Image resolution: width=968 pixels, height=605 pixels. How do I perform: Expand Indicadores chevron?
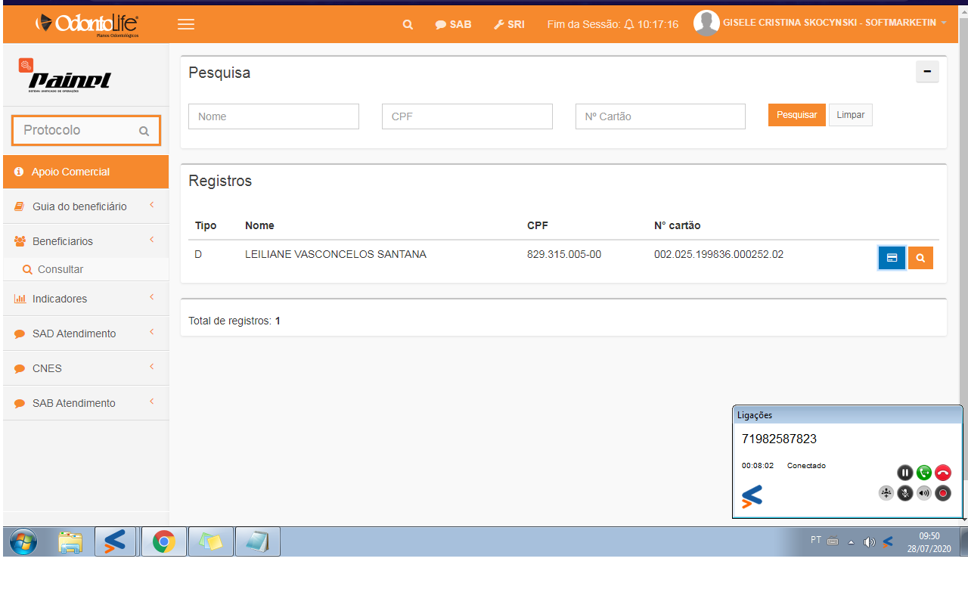(x=151, y=297)
